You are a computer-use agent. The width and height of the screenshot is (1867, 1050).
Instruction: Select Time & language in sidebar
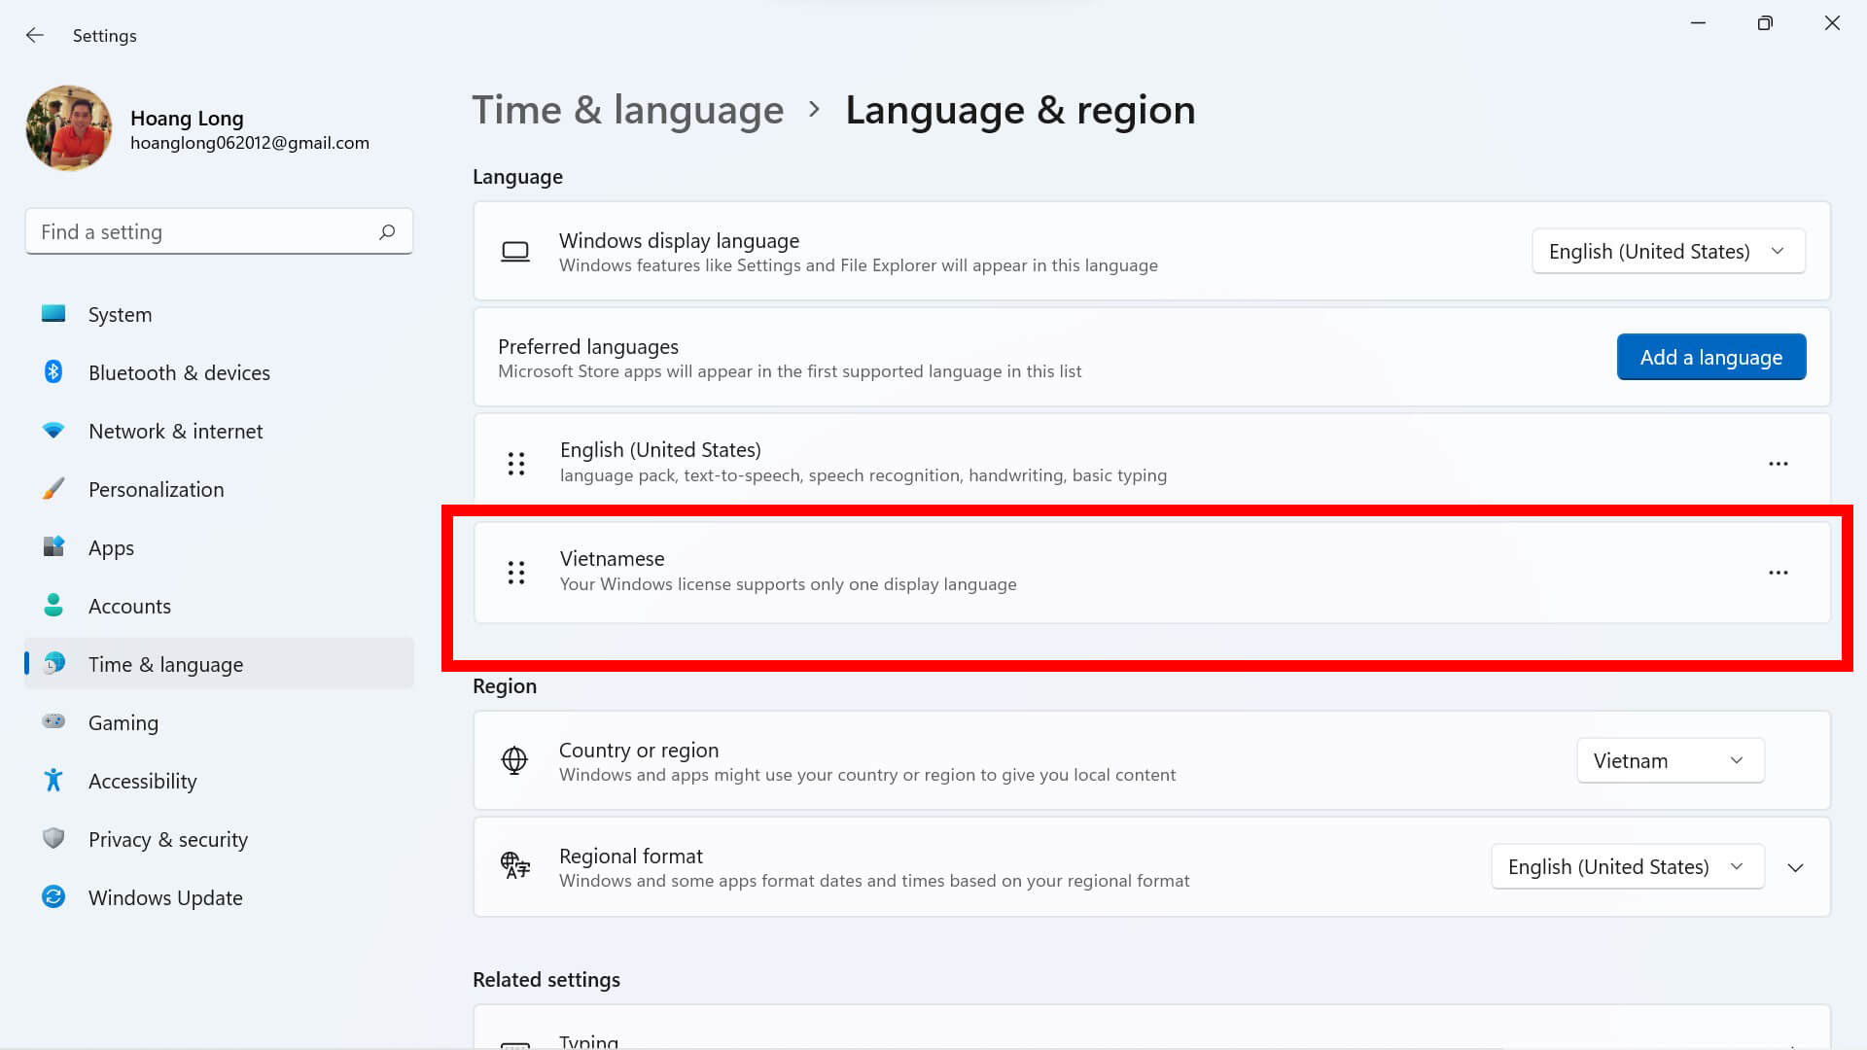[219, 664]
